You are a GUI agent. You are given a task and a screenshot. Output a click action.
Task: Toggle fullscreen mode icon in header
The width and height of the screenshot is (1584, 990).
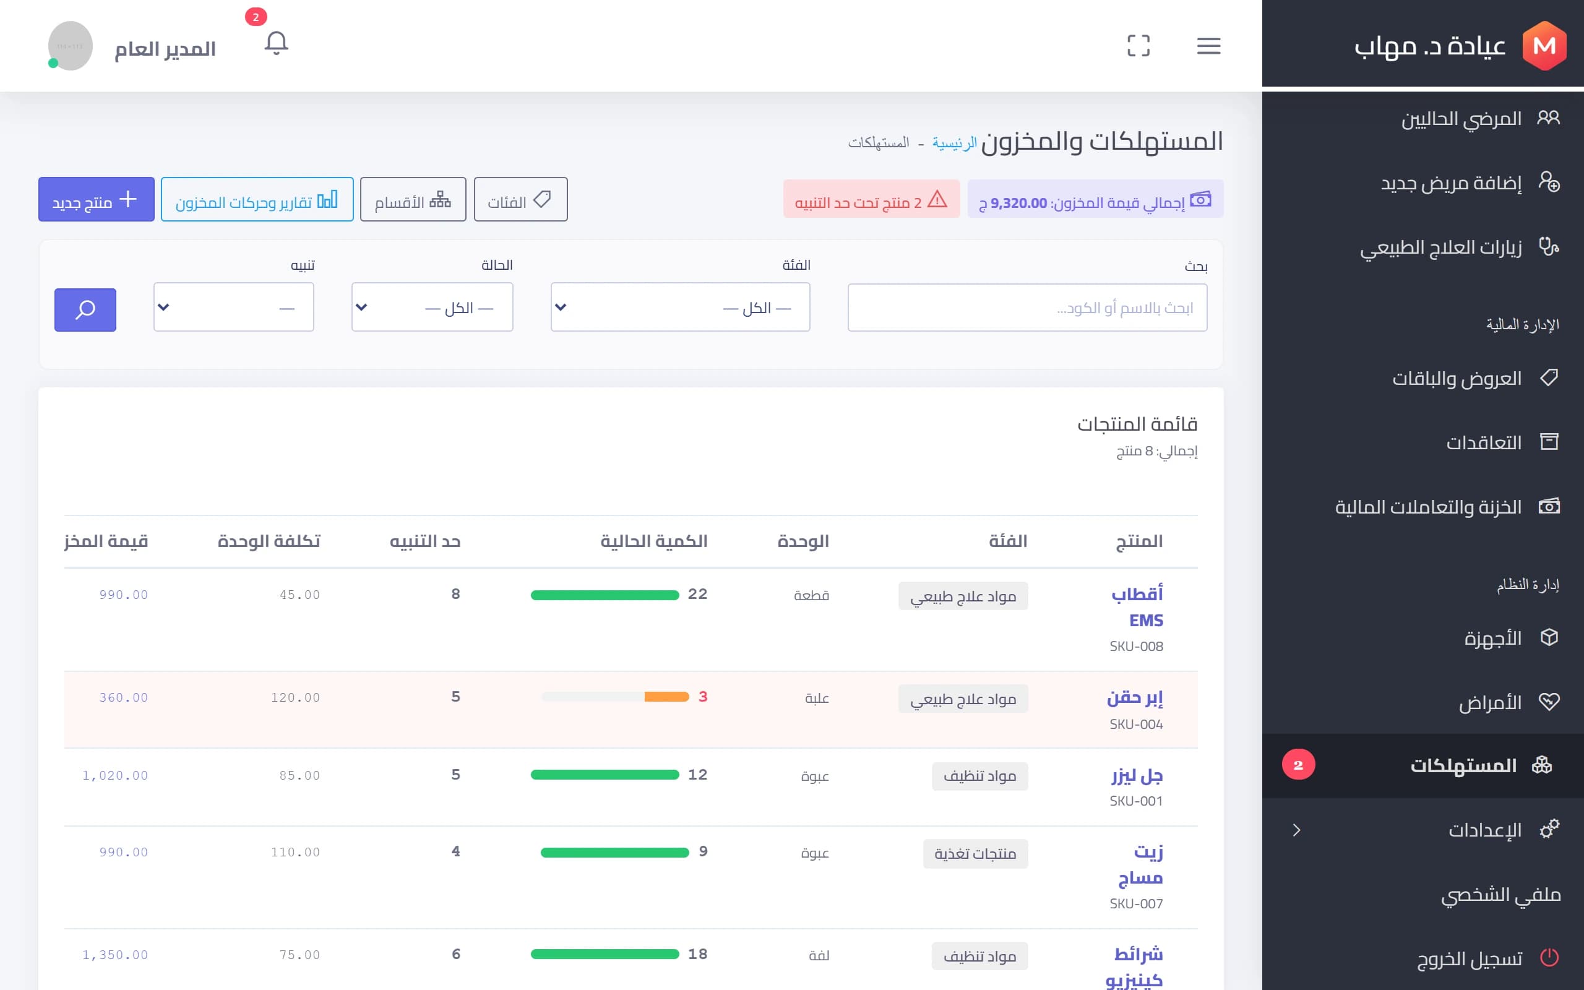pos(1138,46)
